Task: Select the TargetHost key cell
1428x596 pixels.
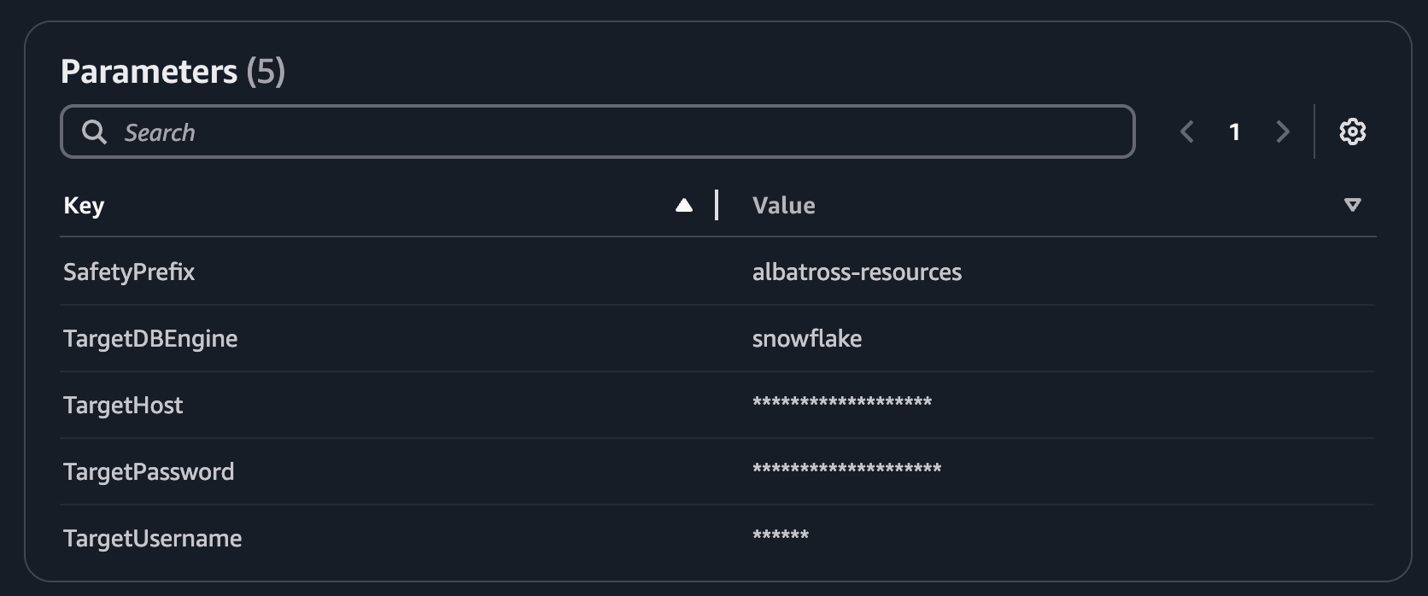Action: coord(123,405)
